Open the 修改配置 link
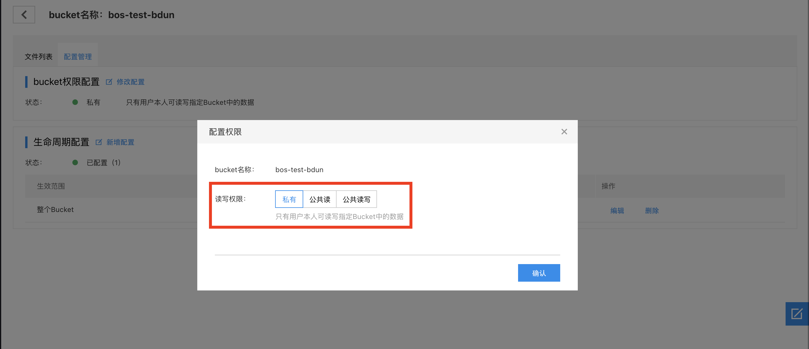Image resolution: width=809 pixels, height=349 pixels. [x=131, y=82]
